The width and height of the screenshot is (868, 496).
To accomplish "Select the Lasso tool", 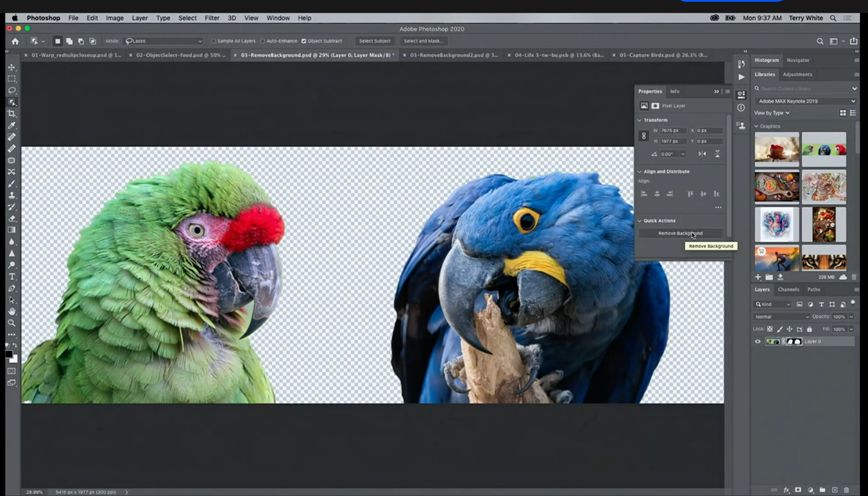I will (12, 91).
